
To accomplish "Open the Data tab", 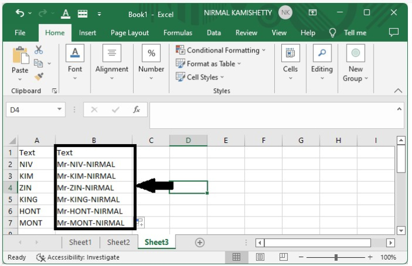I will [214, 33].
